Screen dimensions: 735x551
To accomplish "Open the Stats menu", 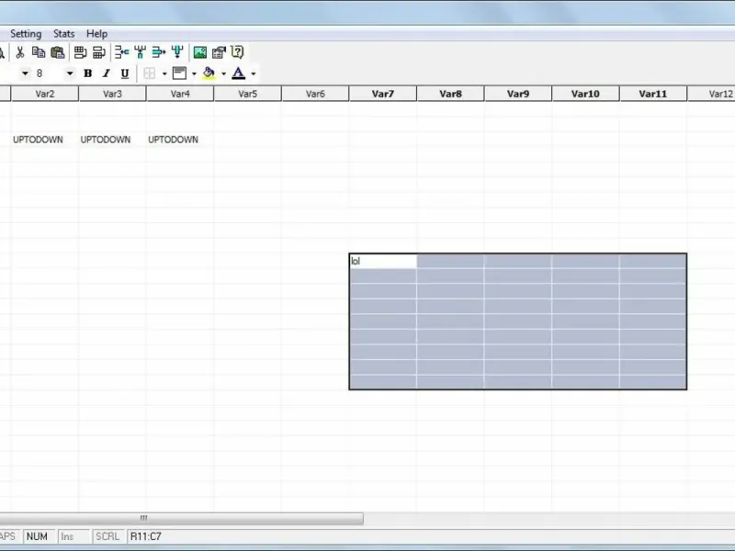I will pos(63,34).
